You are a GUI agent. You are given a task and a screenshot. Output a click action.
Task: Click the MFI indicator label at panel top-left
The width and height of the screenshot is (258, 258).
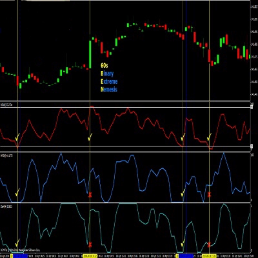pos(6,155)
